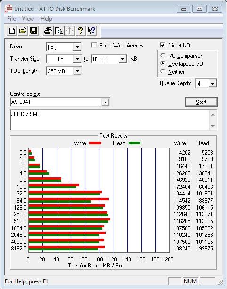Screen dimensions: 227x289
Task: Print benchmark results with printer icon
Action: 48,31
